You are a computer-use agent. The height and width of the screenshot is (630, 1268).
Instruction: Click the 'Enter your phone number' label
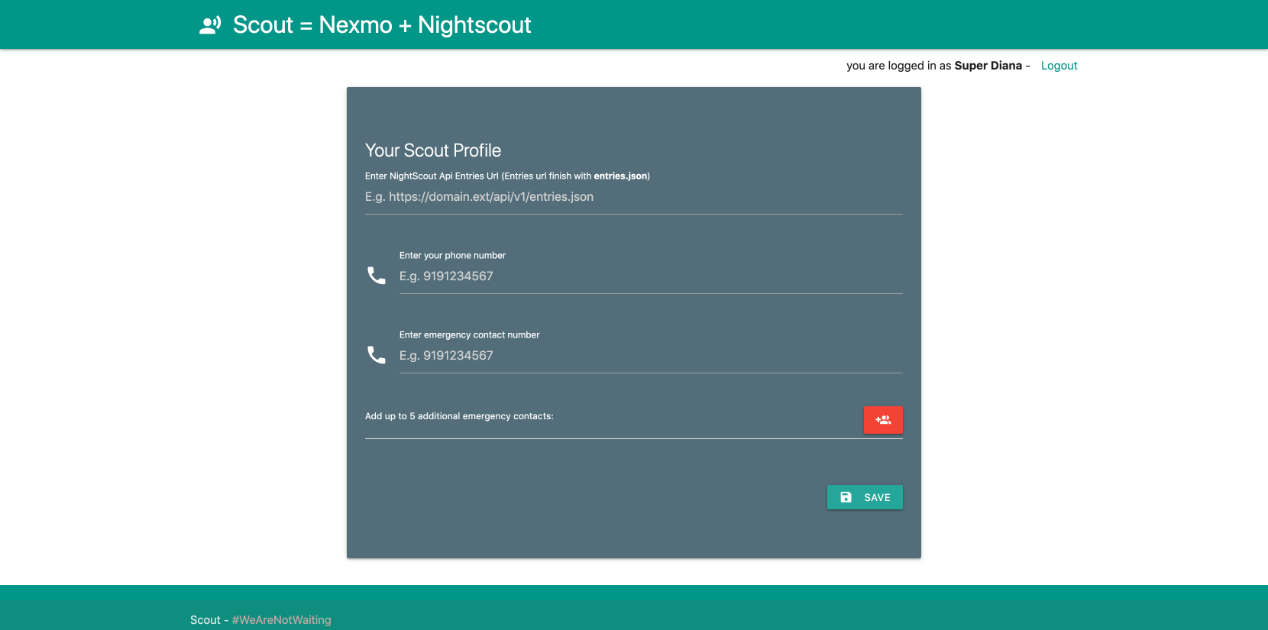click(452, 255)
